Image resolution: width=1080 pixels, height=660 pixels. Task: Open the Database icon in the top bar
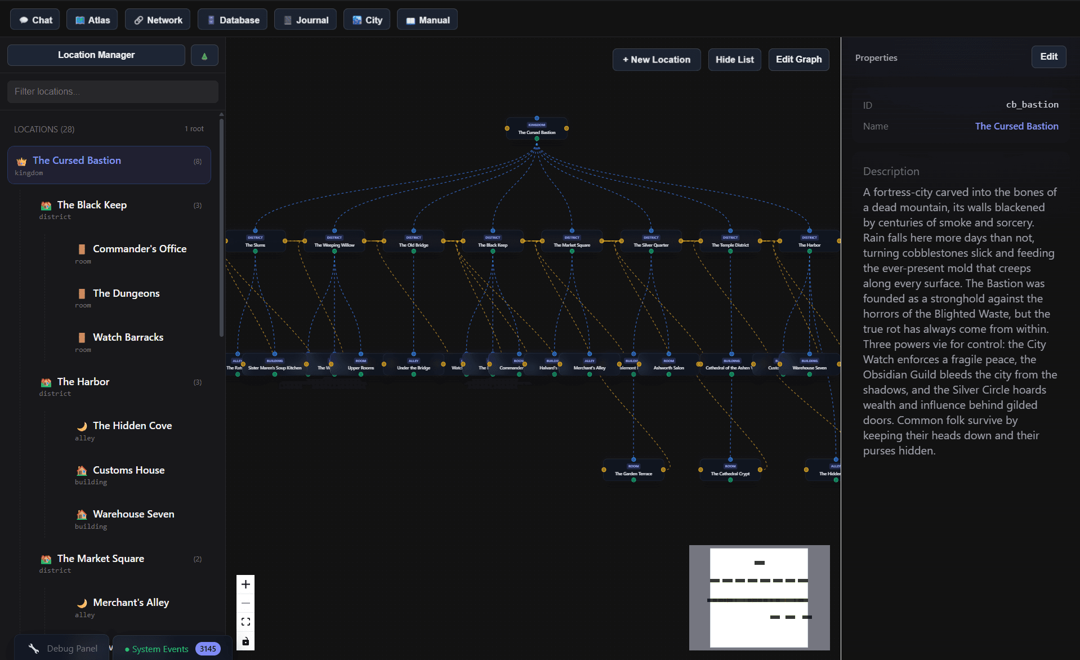tap(211, 19)
